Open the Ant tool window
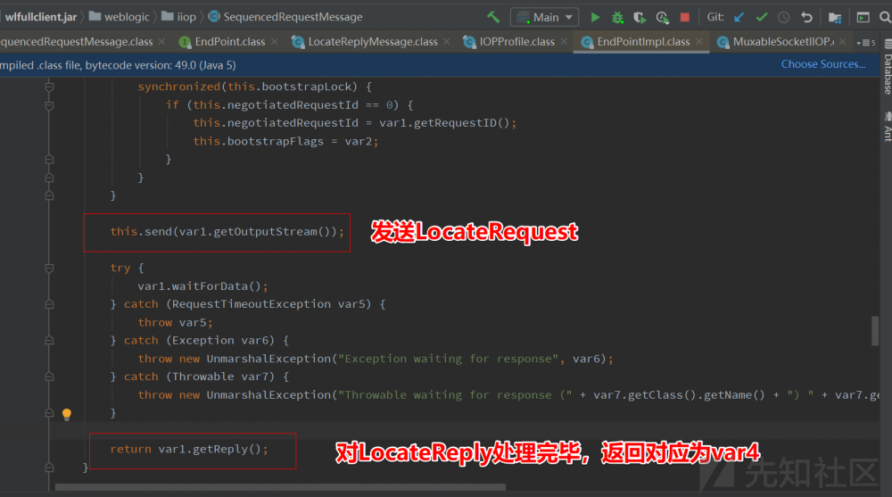This screenshot has height=497, width=892. (888, 126)
